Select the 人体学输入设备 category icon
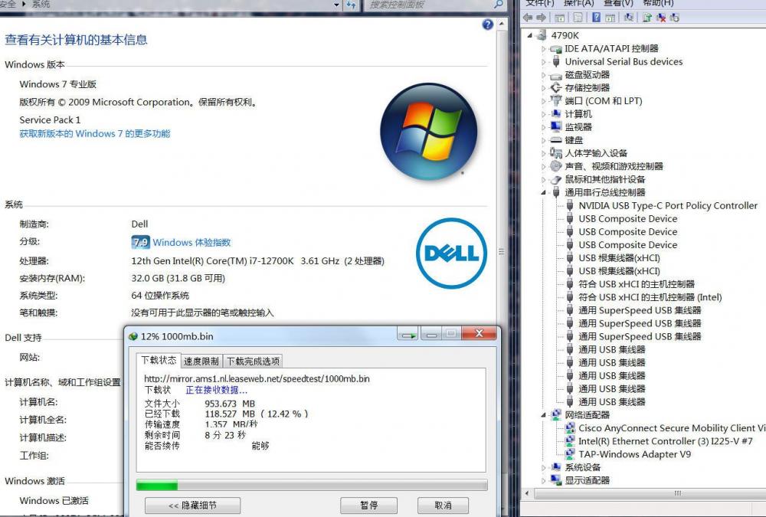Screen dimensions: 766x517 coord(556,153)
